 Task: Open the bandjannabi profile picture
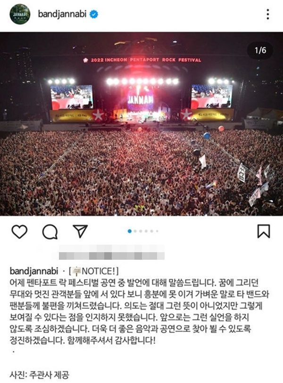click(x=20, y=14)
